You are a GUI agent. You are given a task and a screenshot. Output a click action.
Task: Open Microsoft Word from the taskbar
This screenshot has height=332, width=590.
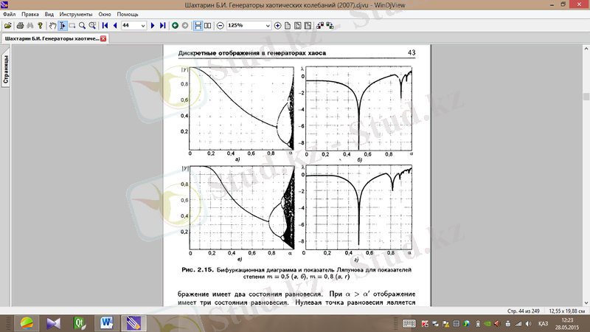click(106, 322)
